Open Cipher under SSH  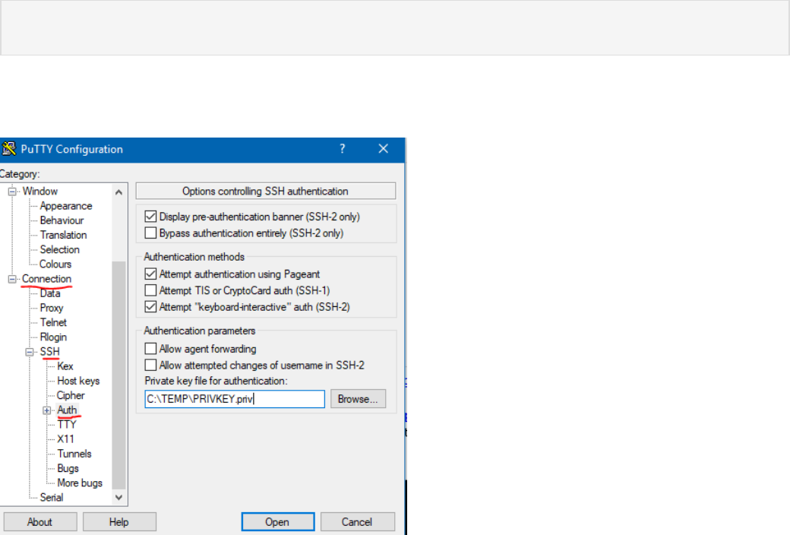pos(71,396)
